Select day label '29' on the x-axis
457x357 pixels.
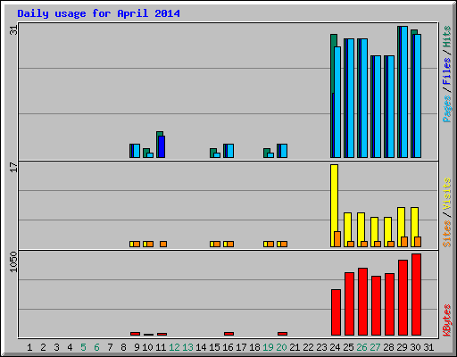coord(402,347)
